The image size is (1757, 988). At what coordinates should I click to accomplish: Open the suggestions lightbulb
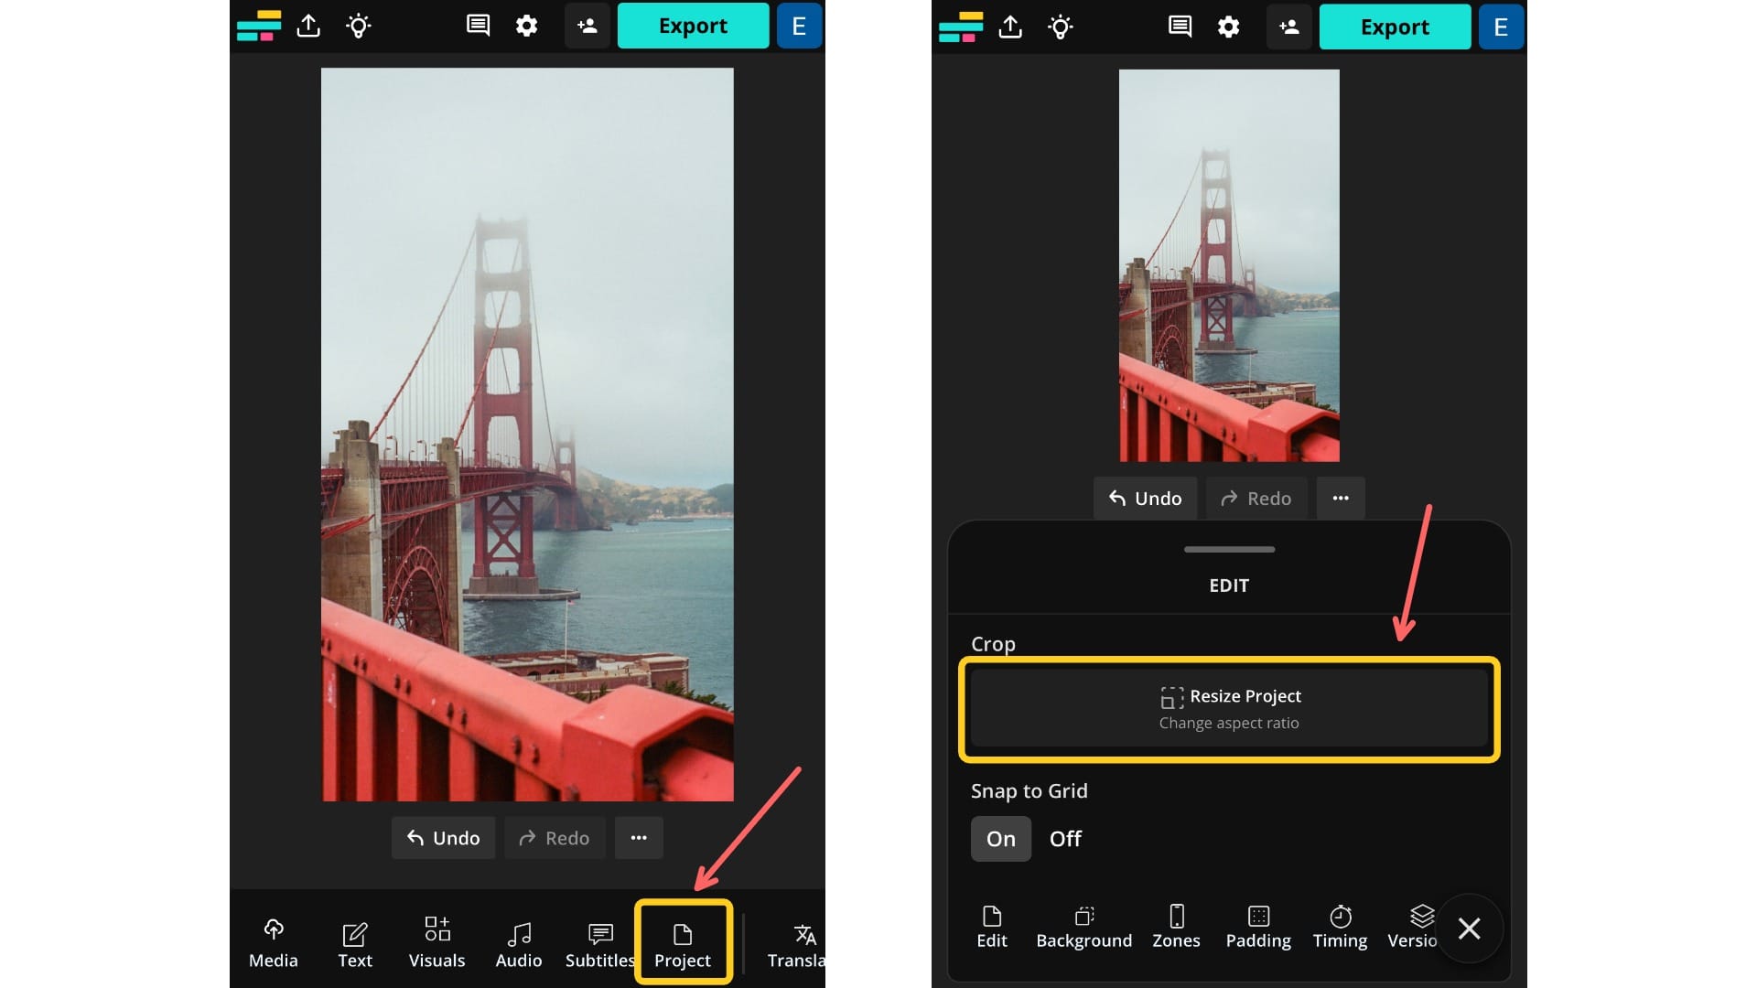[x=357, y=26]
